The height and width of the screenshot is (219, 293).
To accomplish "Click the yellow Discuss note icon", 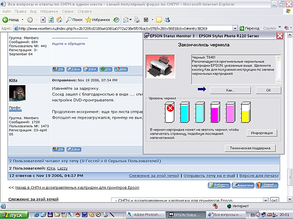I will pos(159,20).
